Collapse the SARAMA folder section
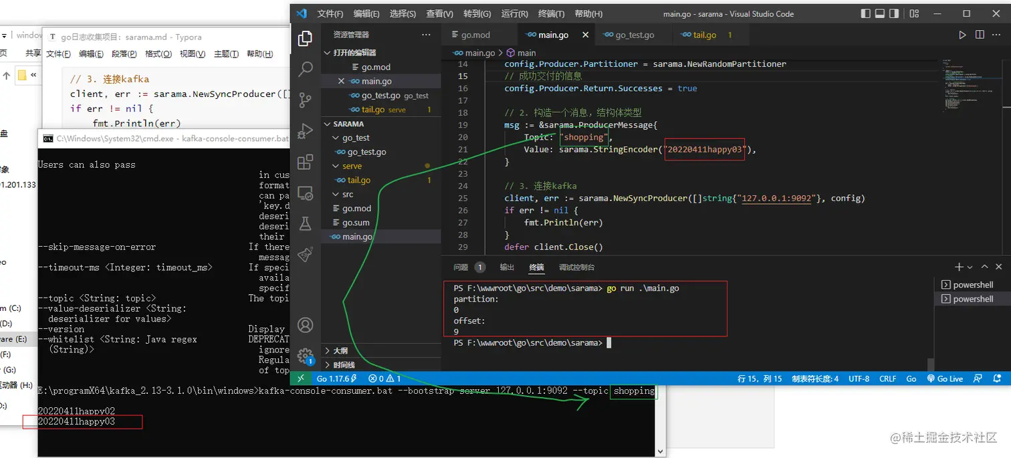This screenshot has width=1011, height=458. pyautogui.click(x=381, y=124)
